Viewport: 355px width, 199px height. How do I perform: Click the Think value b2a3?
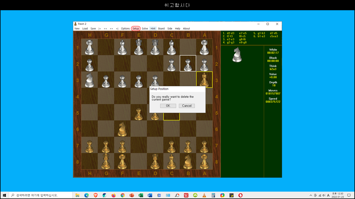click(x=273, y=69)
